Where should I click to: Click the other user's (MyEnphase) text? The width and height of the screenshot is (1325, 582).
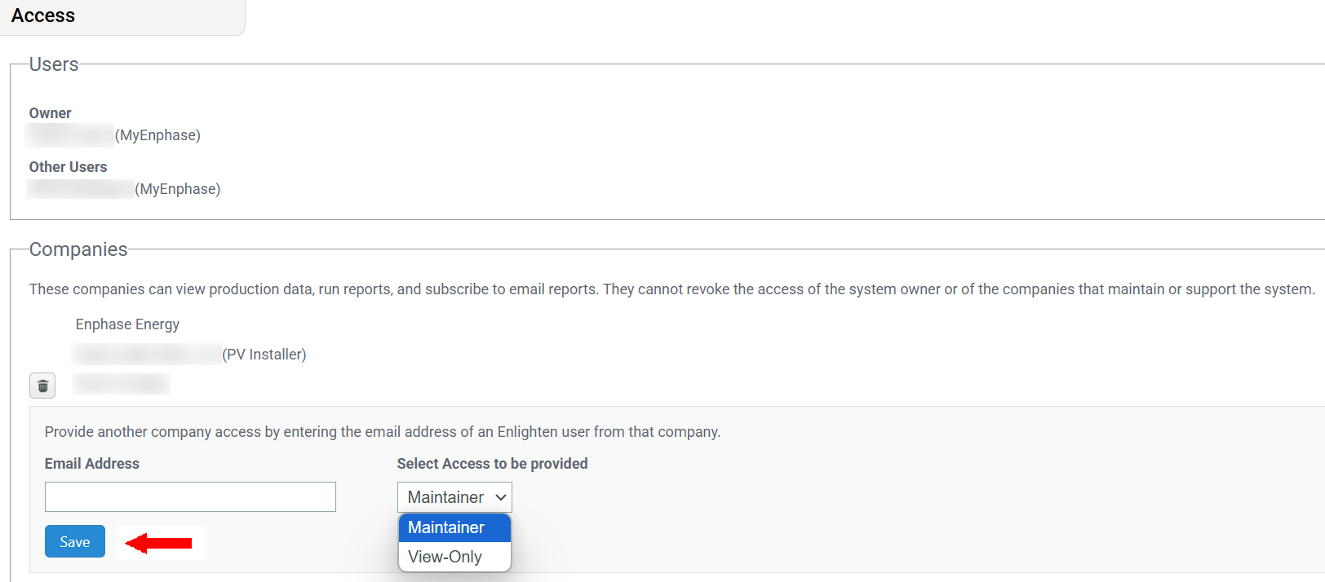(178, 189)
